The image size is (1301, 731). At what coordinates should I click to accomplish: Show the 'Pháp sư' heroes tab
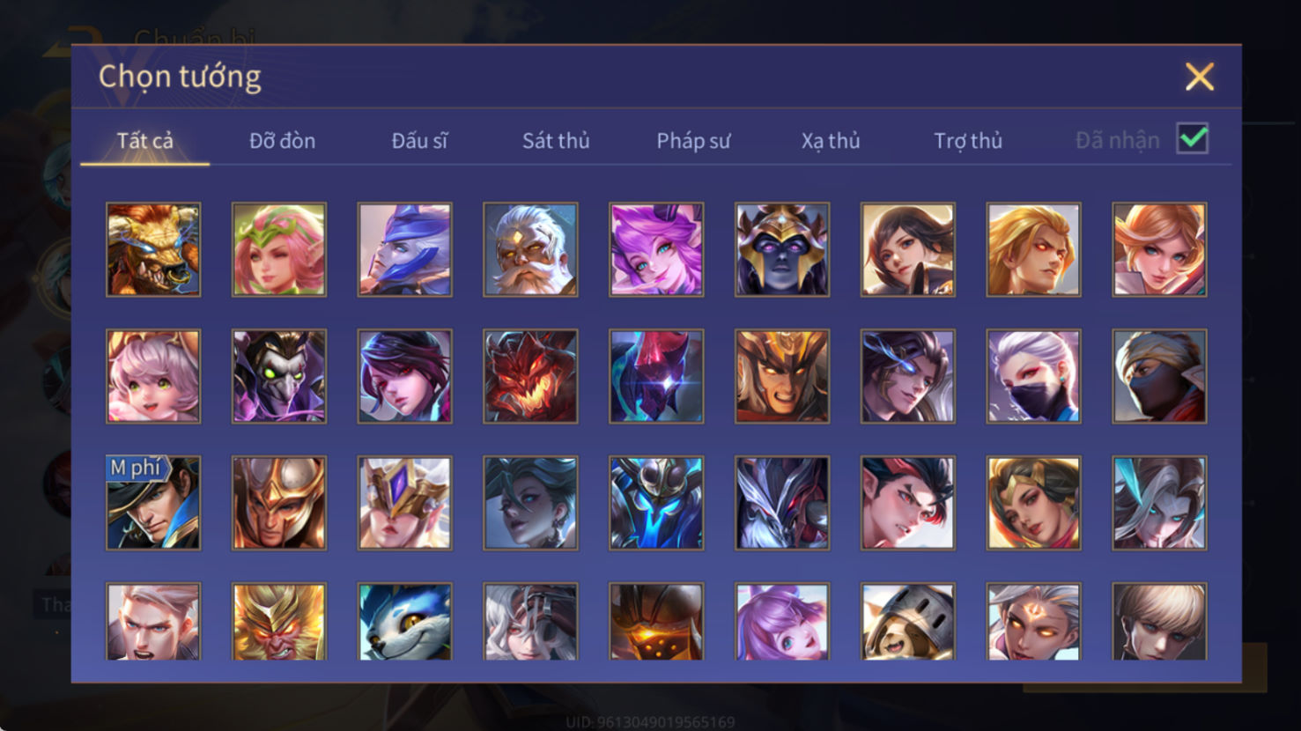693,141
